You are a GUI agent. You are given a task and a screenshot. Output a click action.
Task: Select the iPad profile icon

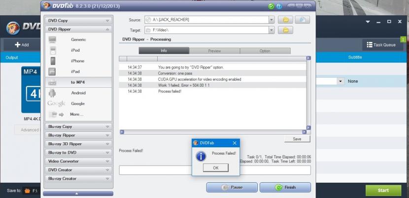click(x=52, y=71)
